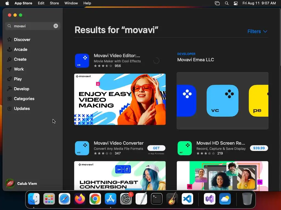Launch Visual Studio from the dock
The width and height of the screenshot is (281, 210).
coord(210,199)
